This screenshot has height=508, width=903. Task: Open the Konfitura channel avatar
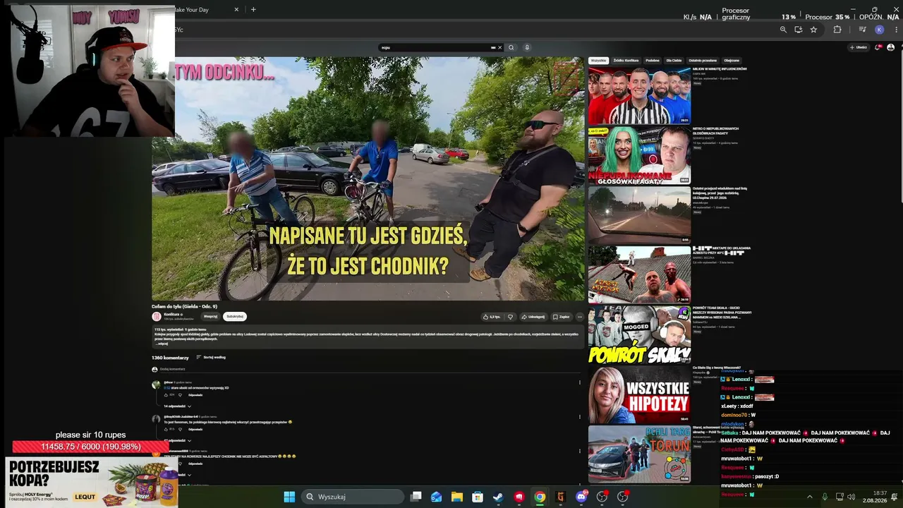(x=157, y=317)
